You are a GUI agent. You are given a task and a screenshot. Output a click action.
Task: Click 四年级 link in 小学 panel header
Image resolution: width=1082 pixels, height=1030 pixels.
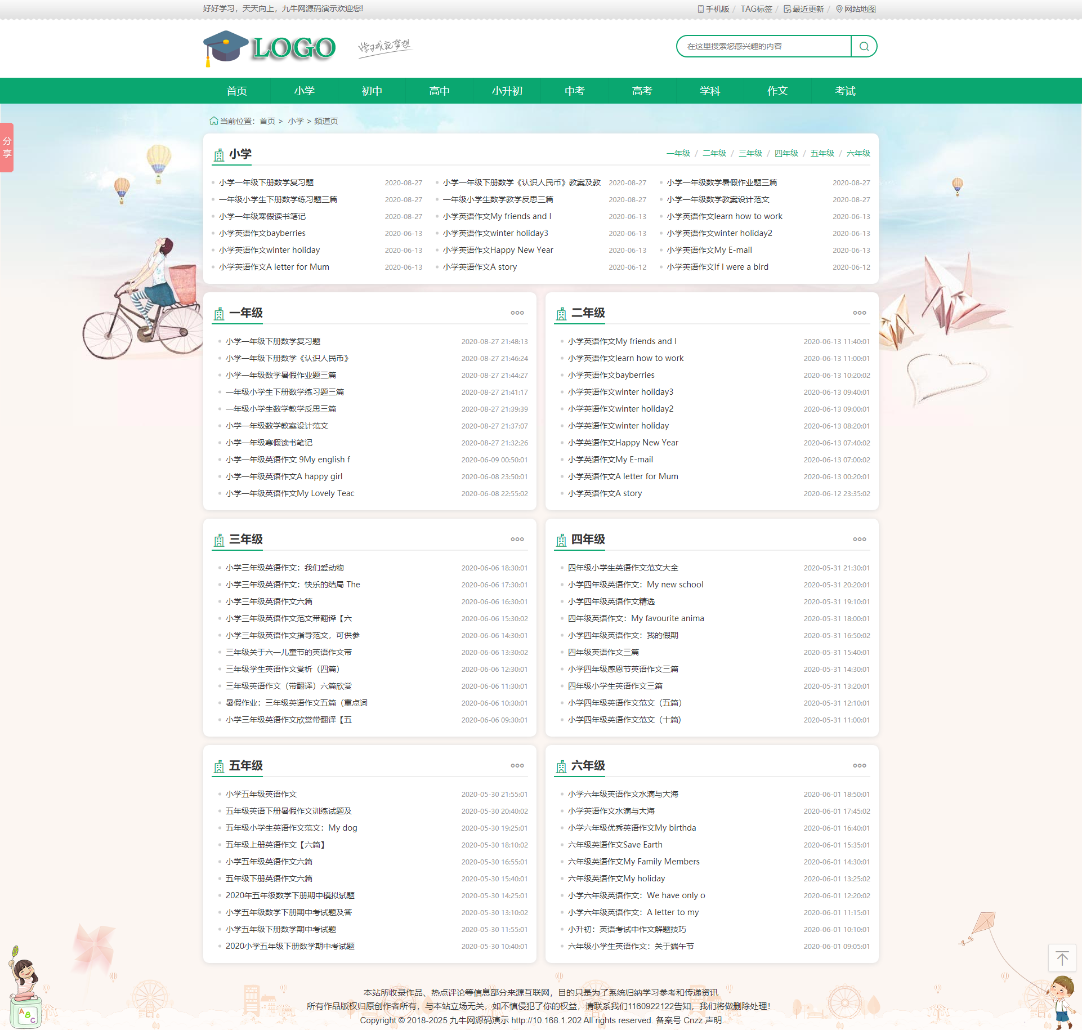tap(786, 153)
